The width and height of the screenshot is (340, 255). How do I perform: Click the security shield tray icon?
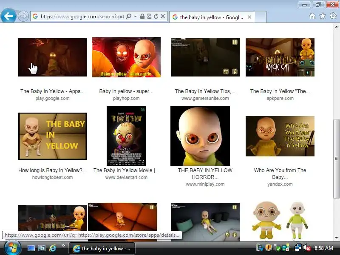tap(268, 248)
